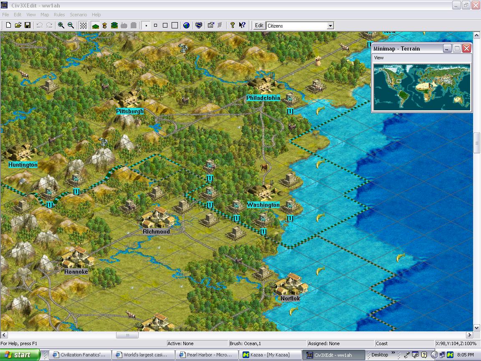481x361 pixels.
Task: Open the Scenario menu
Action: pos(78,15)
